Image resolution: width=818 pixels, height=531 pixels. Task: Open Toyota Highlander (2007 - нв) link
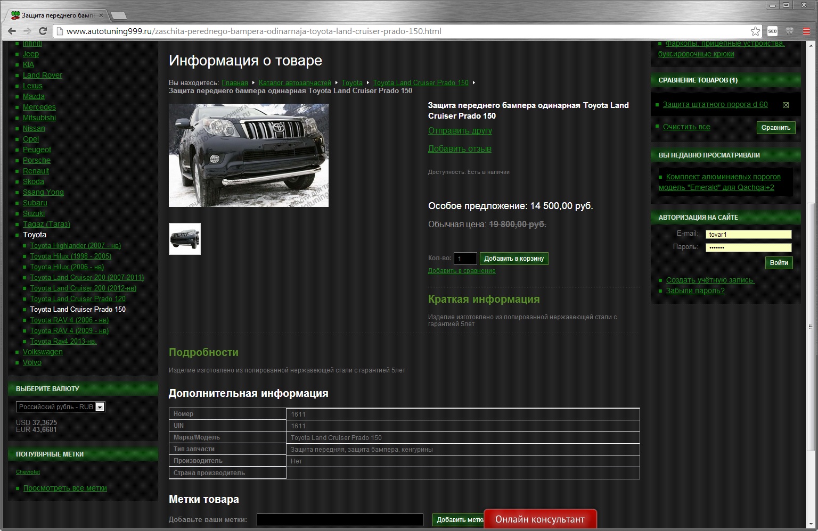point(76,245)
